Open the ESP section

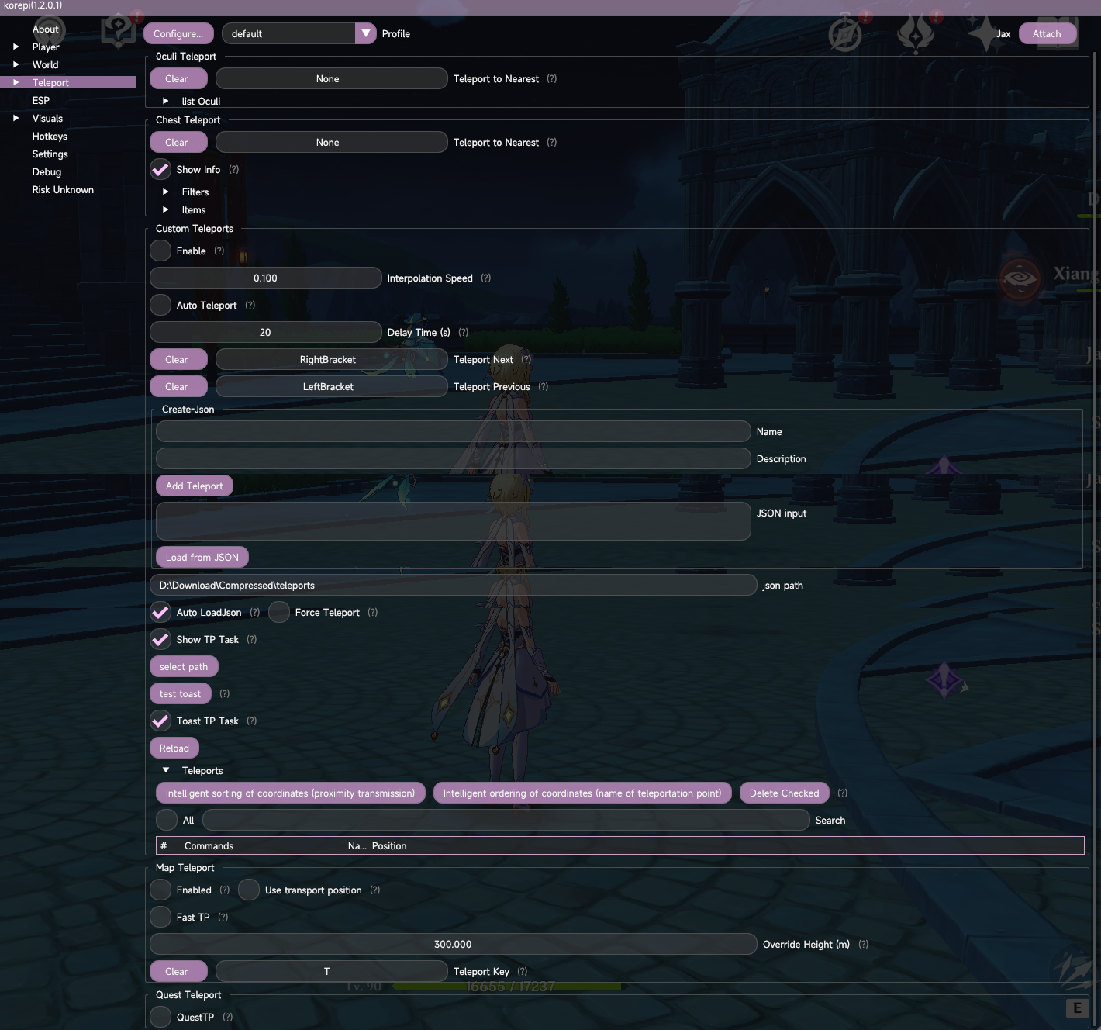pyautogui.click(x=41, y=101)
